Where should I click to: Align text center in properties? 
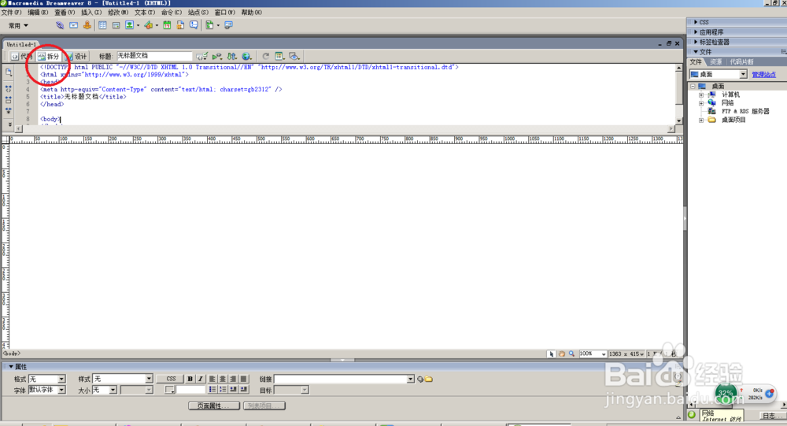[x=223, y=379]
